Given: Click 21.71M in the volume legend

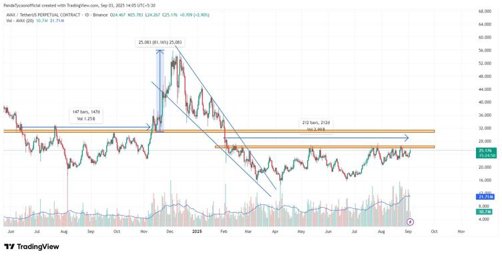Looking at the screenshot, I should point(57,21).
